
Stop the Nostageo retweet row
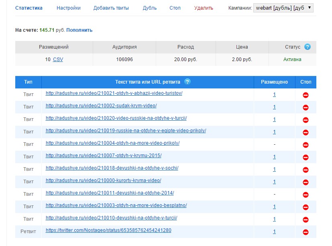pyautogui.click(x=306, y=232)
